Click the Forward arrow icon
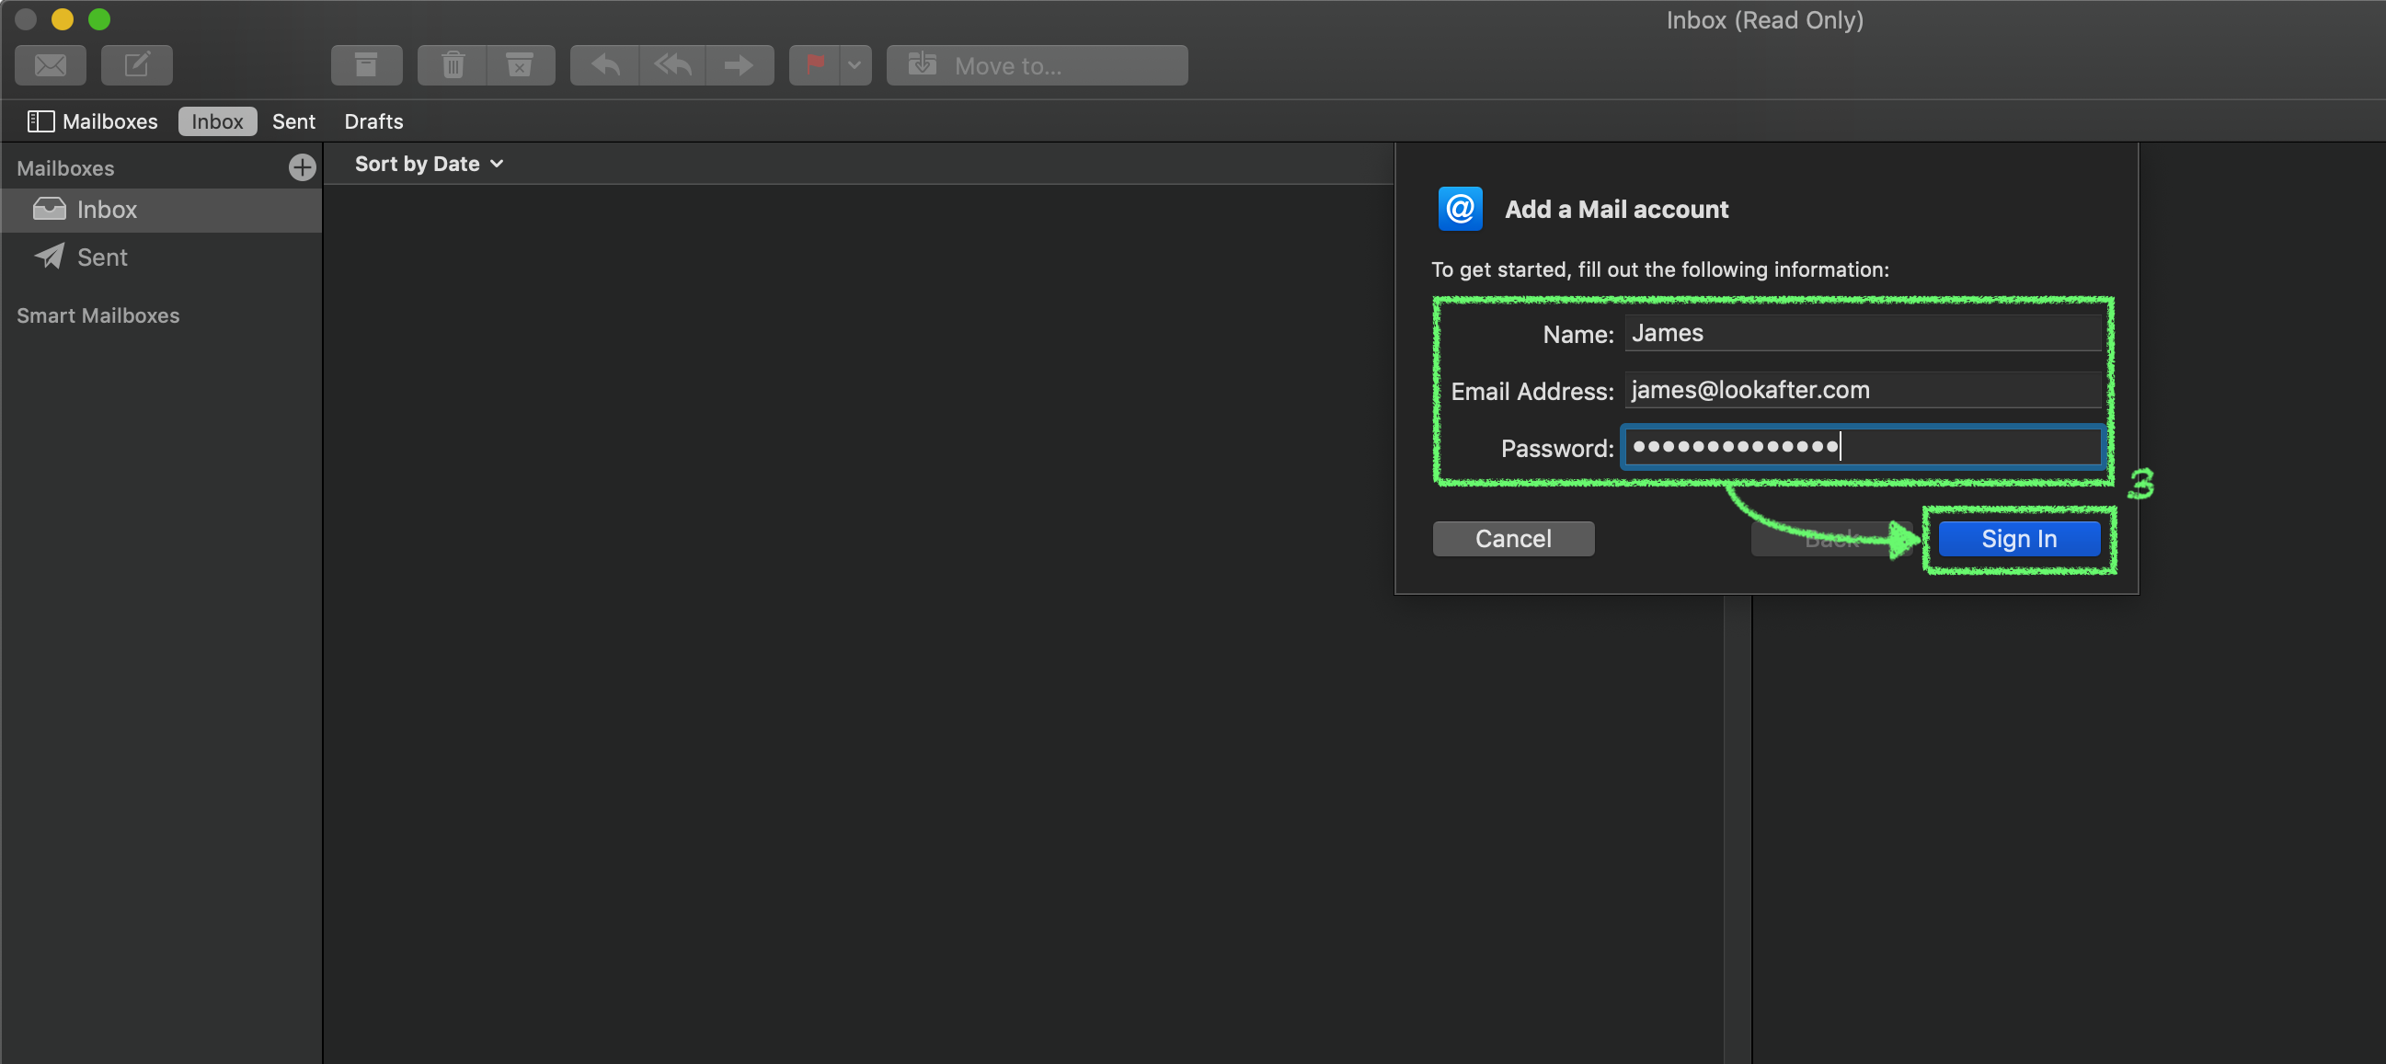Image resolution: width=2386 pixels, height=1064 pixels. click(740, 64)
